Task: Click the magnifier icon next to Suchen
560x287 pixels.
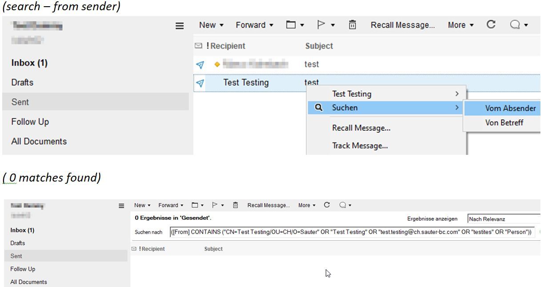Action: pyautogui.click(x=318, y=108)
